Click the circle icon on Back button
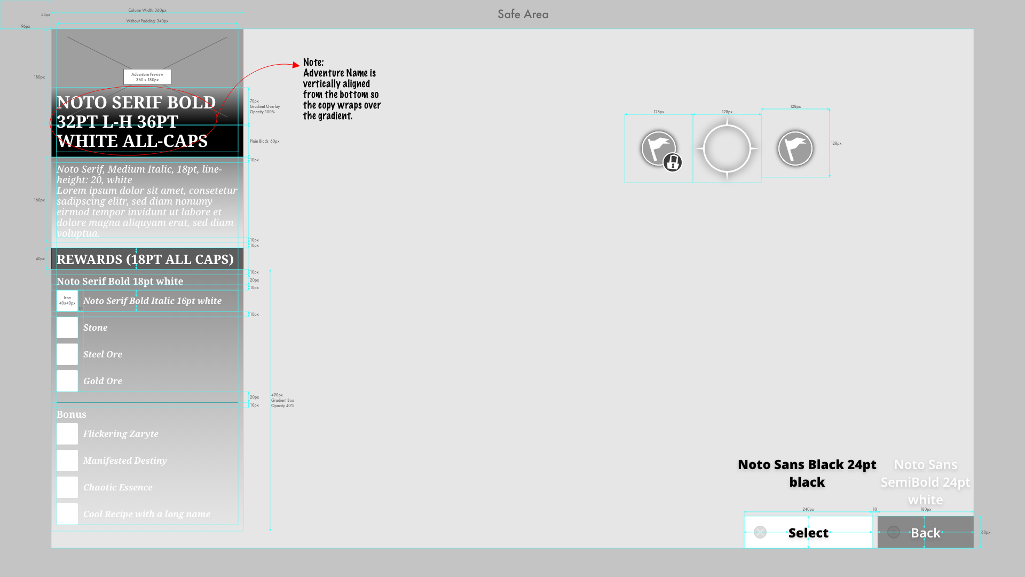The width and height of the screenshot is (1025, 577). click(893, 532)
